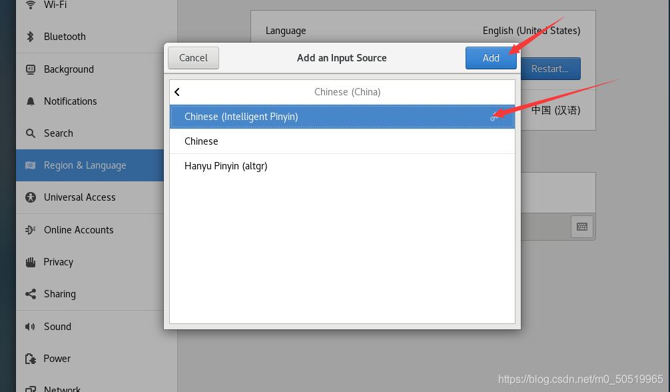Open preferences gear on Intelligent Pinyin row

coord(494,117)
